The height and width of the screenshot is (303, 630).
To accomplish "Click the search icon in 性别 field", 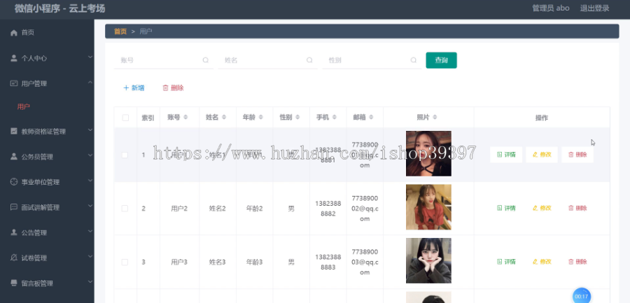I will pyautogui.click(x=414, y=60).
